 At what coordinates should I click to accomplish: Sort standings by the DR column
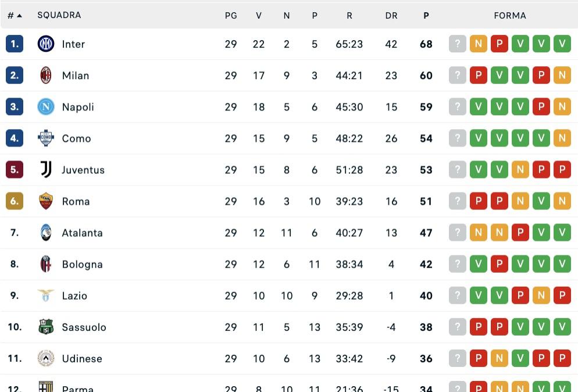click(391, 15)
